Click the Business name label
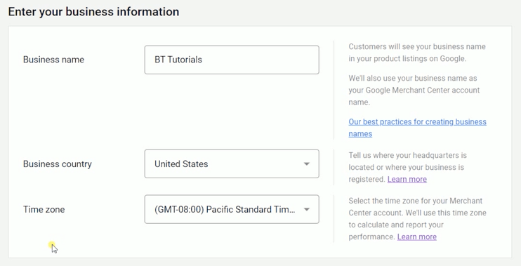The image size is (521, 266). [x=53, y=60]
